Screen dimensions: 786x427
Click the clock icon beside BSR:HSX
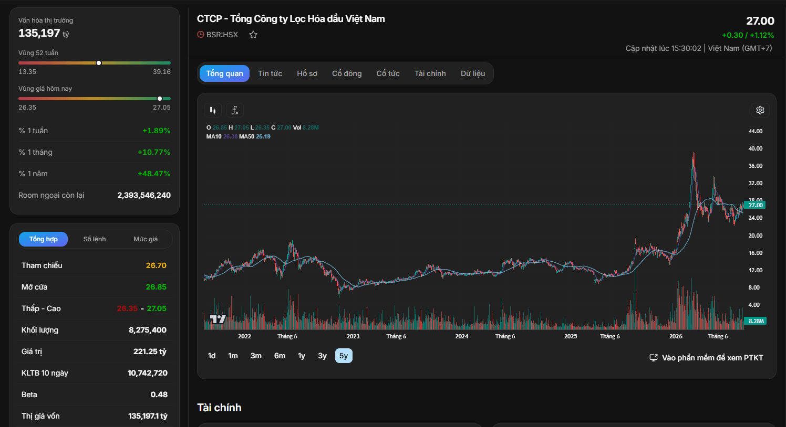(x=201, y=35)
